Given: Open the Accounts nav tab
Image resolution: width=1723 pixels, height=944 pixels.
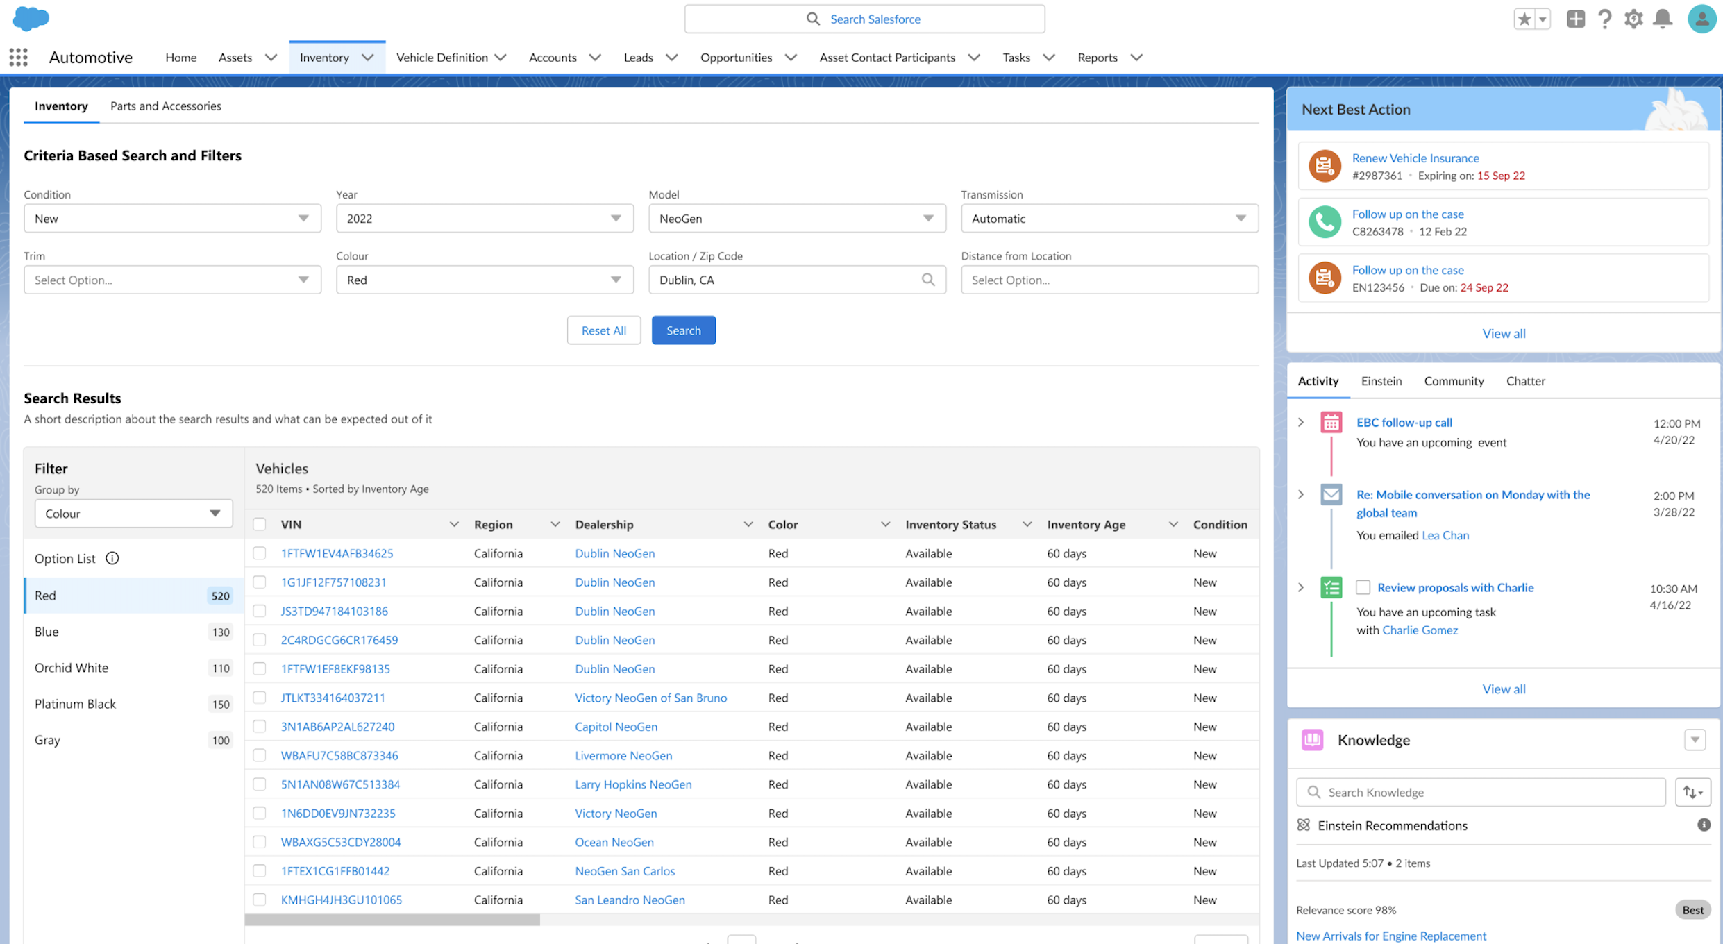Looking at the screenshot, I should point(553,57).
